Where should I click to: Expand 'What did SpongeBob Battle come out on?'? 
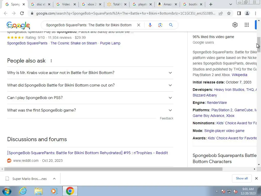[90, 85]
